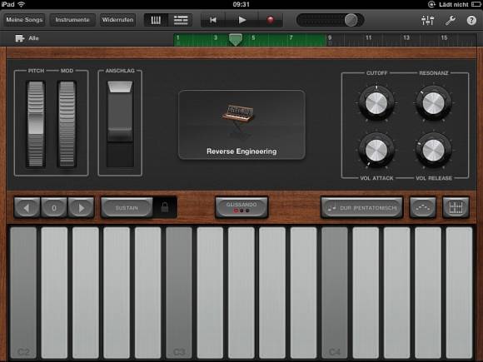Tap the Vol Release knob
The height and width of the screenshot is (362, 483).
(x=433, y=151)
